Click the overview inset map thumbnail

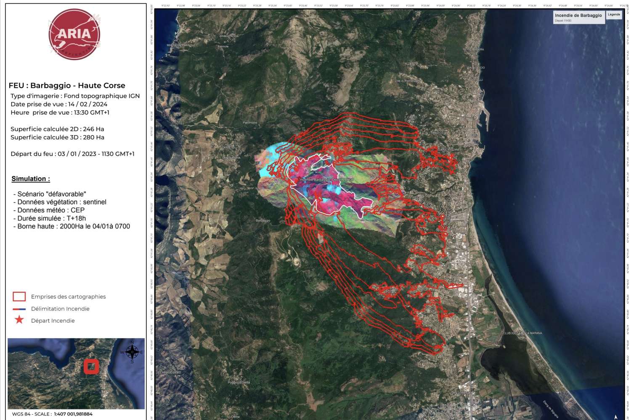point(76,373)
